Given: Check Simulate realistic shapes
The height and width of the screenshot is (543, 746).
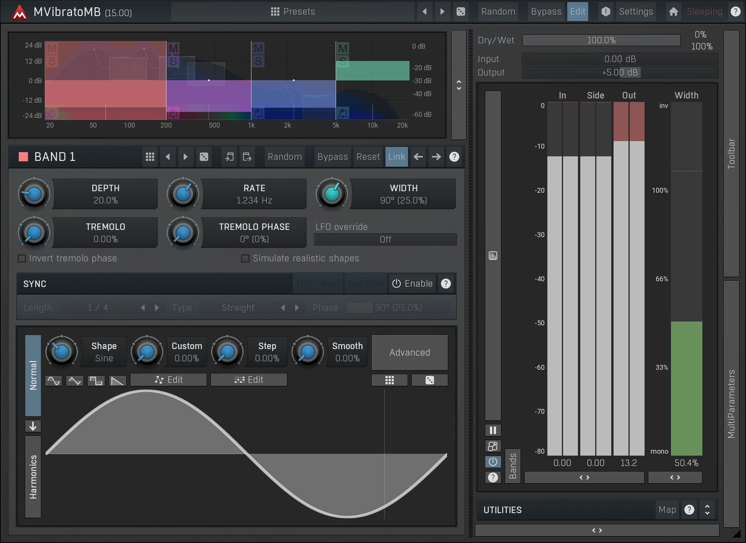Looking at the screenshot, I should pyautogui.click(x=245, y=259).
